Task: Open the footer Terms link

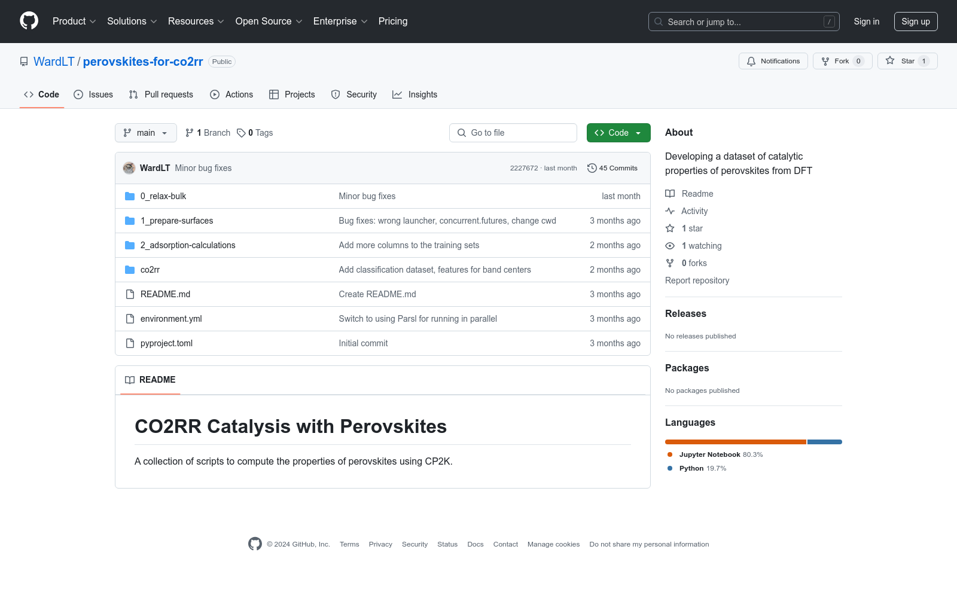Action: click(x=349, y=544)
